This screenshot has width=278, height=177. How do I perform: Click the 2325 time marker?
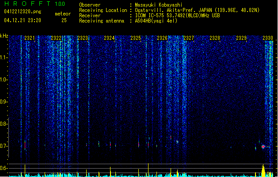pos(136,38)
